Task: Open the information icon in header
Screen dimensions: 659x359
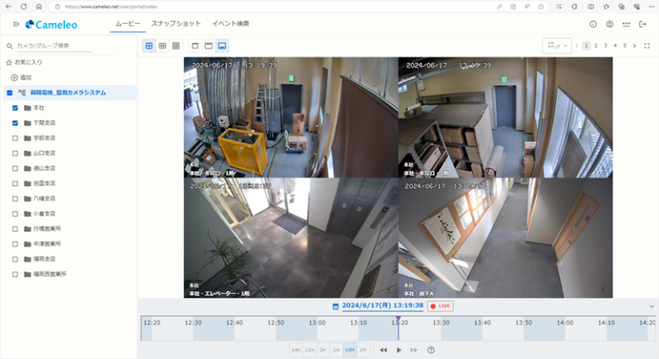Action: tap(593, 24)
